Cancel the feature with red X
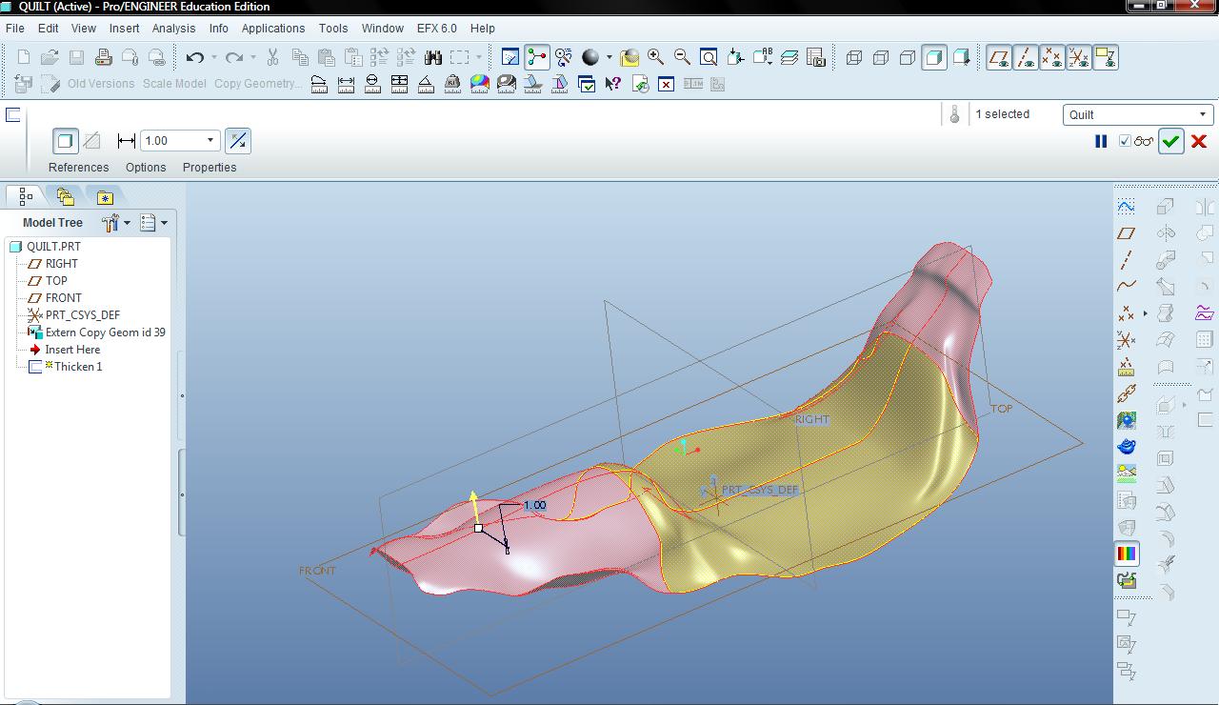 coord(1199,141)
